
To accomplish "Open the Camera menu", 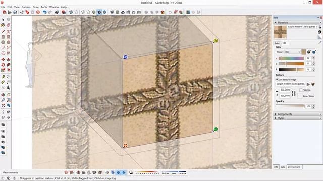I will coord(26,7).
